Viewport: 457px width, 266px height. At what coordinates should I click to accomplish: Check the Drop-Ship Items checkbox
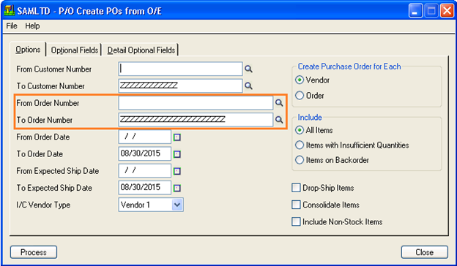(x=296, y=188)
